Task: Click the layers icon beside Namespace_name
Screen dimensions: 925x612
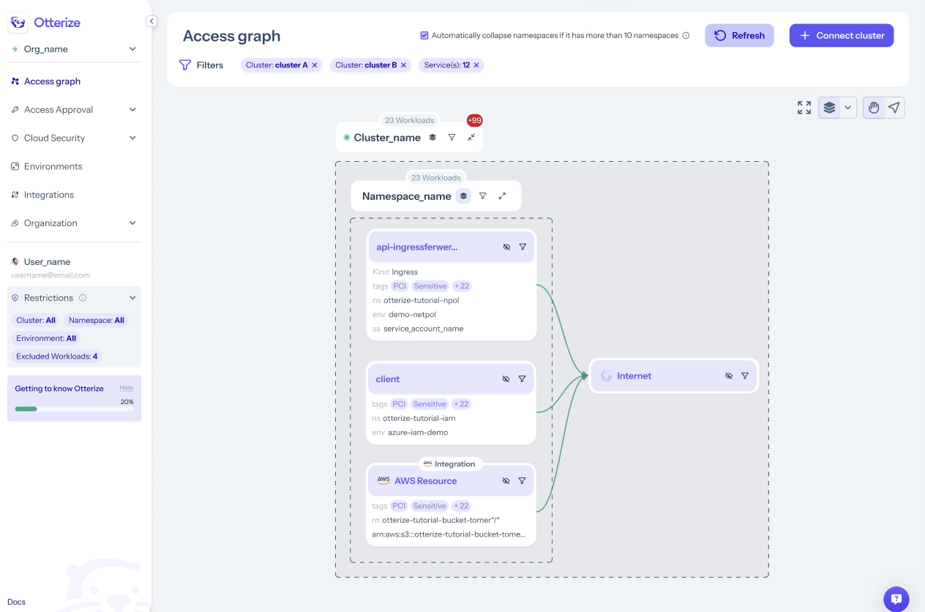Action: pos(463,196)
